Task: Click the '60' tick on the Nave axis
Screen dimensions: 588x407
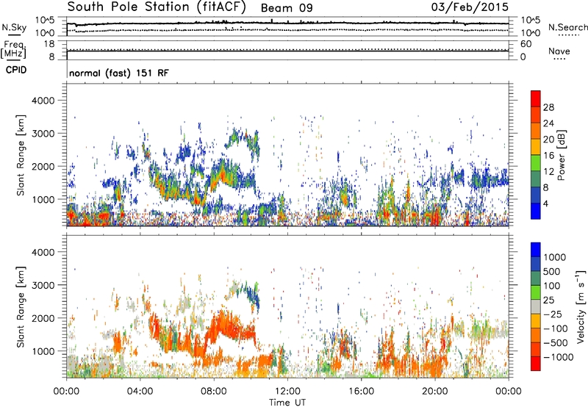Action: pyautogui.click(x=526, y=44)
